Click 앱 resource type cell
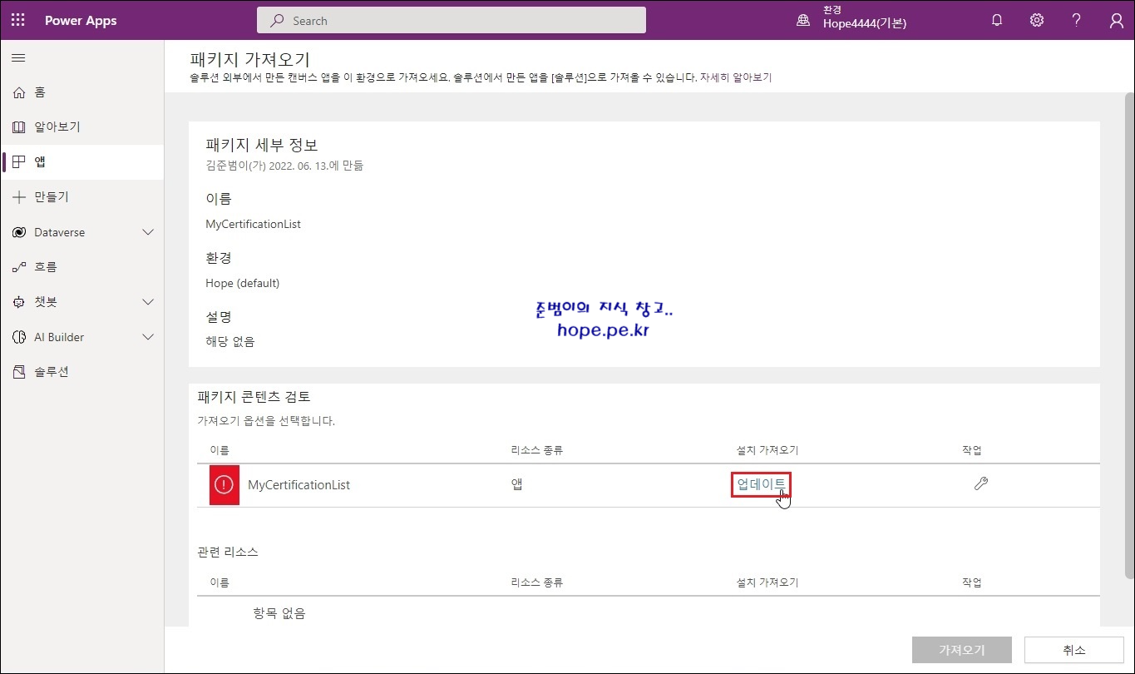This screenshot has height=674, width=1135. click(x=516, y=485)
